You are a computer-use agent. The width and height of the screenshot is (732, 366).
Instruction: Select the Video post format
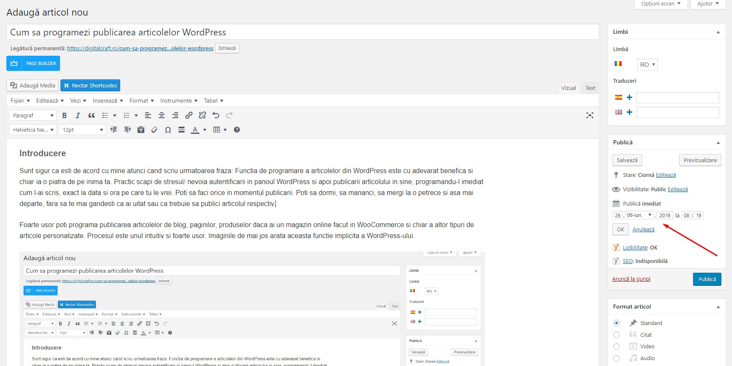tap(616, 347)
